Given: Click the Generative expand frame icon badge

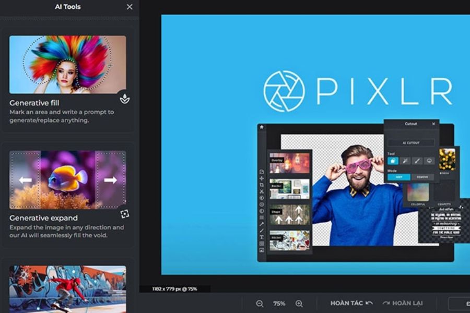Looking at the screenshot, I should 125,213.
